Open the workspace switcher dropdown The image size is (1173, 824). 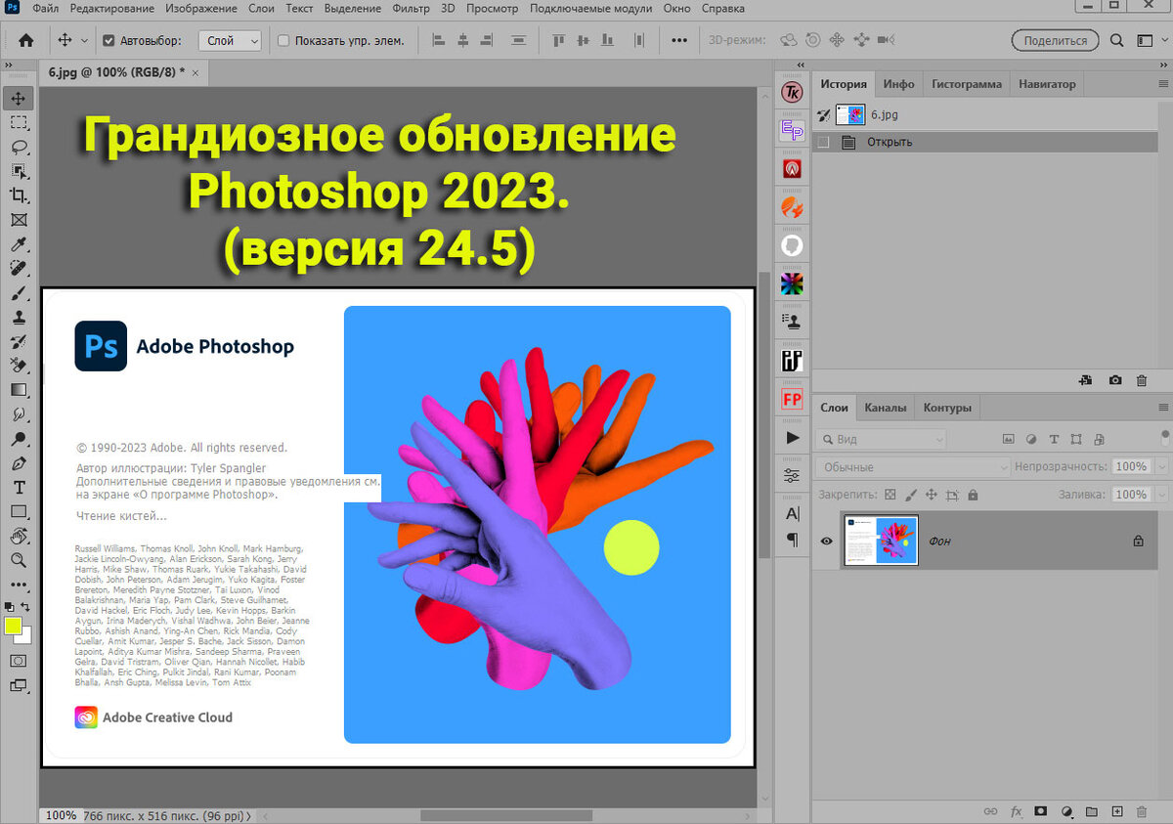(x=1151, y=41)
